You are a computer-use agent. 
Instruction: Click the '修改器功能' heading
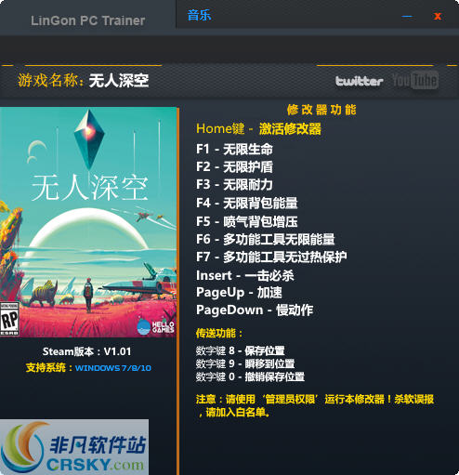[321, 110]
